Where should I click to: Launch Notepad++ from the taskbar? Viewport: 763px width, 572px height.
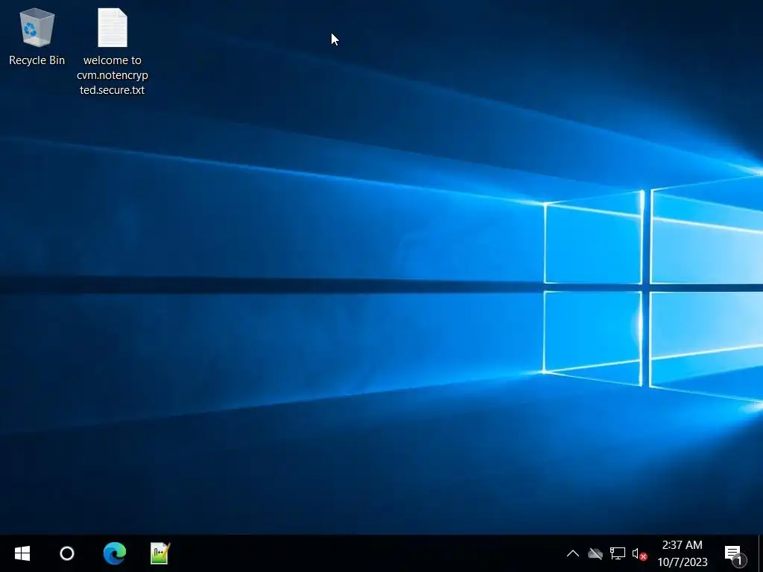[159, 553]
